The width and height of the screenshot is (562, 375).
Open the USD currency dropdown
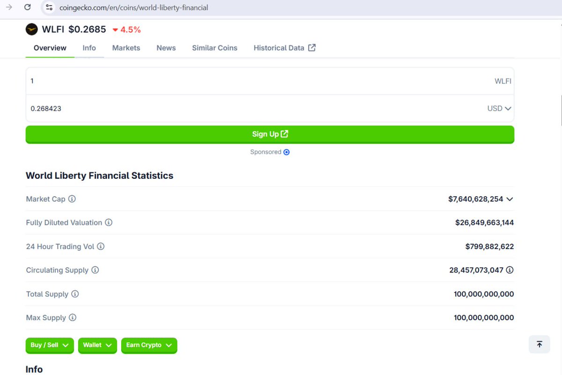tap(499, 109)
